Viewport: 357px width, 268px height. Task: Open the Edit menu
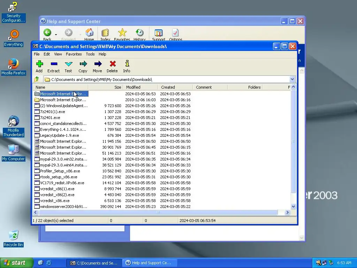click(47, 54)
